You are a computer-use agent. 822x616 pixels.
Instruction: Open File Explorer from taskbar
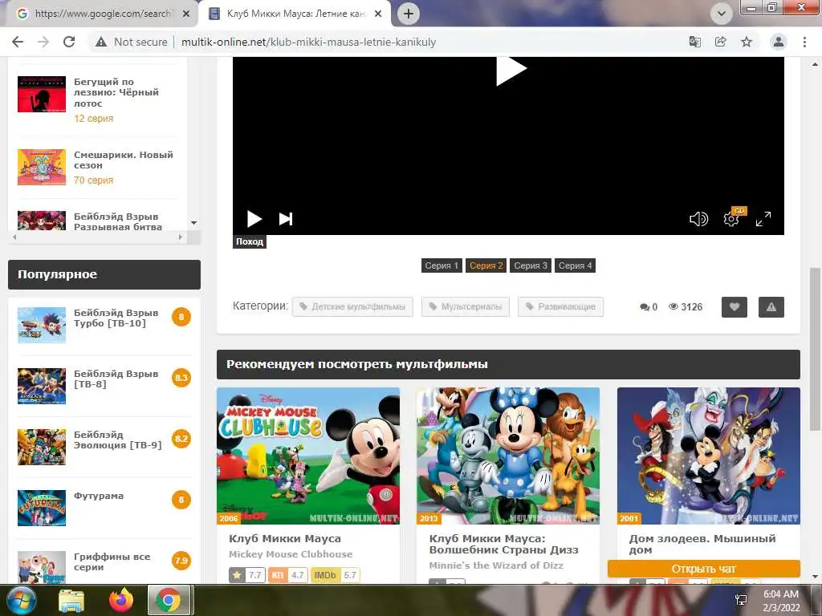[71, 600]
